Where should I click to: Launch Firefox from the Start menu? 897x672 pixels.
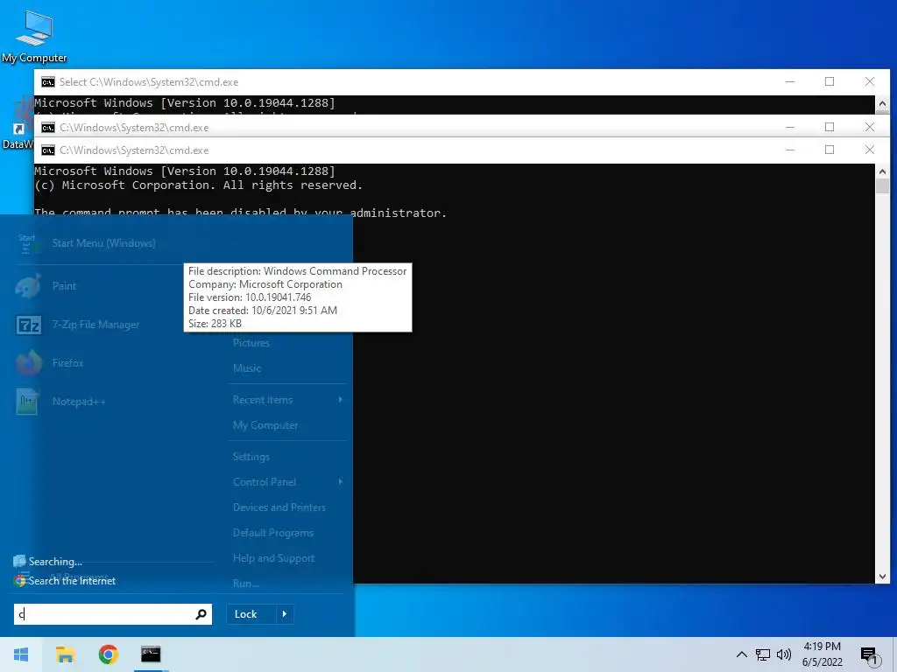[x=67, y=363]
